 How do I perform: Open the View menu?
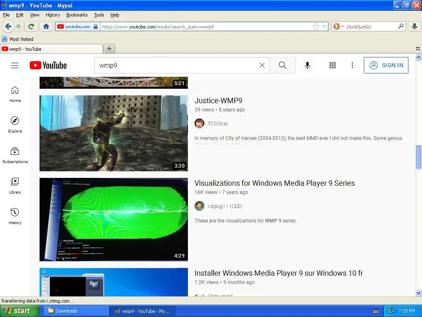tap(35, 15)
